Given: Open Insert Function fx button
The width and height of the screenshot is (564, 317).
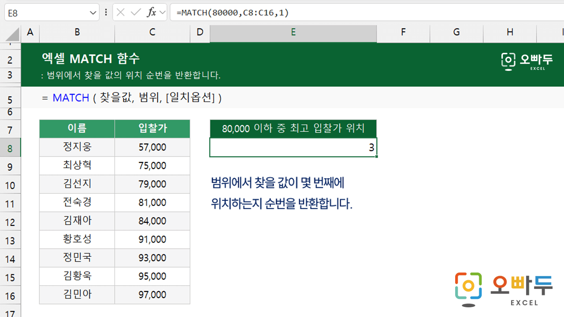Looking at the screenshot, I should point(151,12).
